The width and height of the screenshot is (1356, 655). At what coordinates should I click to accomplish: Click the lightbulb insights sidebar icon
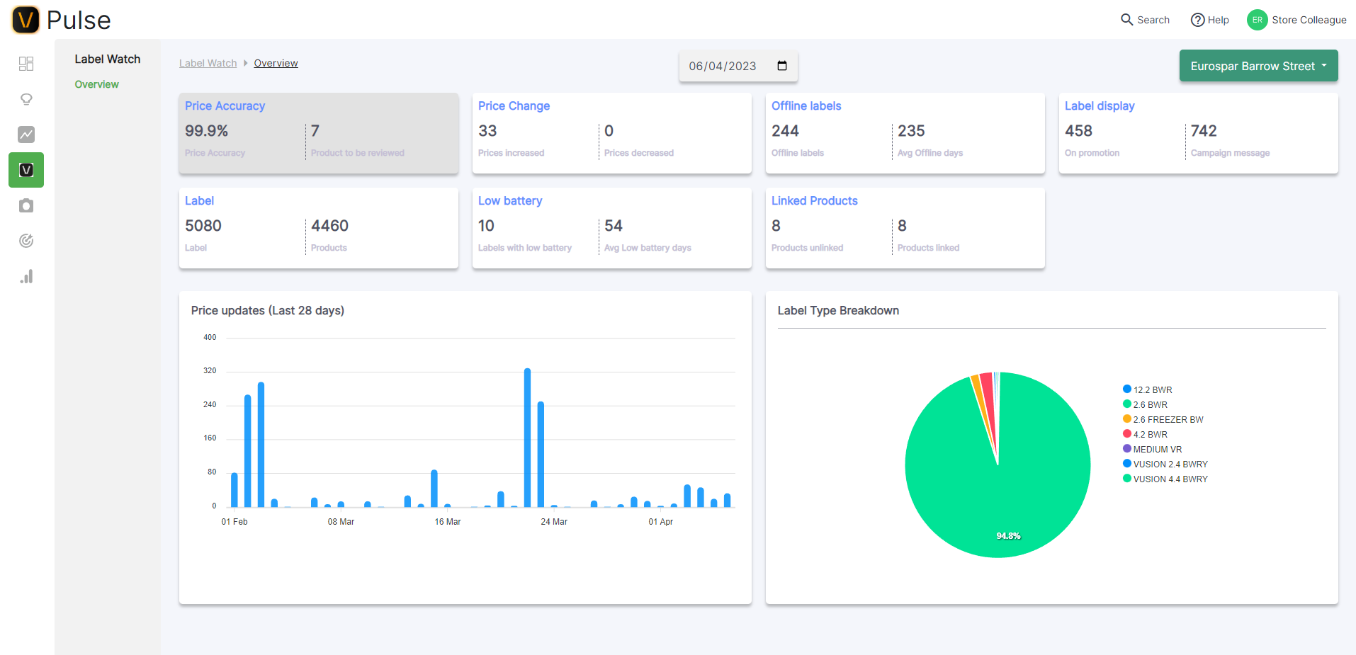pos(26,99)
